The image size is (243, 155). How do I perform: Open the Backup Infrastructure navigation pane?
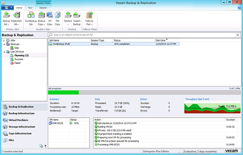[x=22, y=113]
